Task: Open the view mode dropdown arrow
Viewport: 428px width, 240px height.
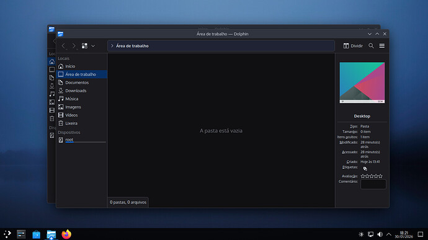Action: (x=93, y=46)
